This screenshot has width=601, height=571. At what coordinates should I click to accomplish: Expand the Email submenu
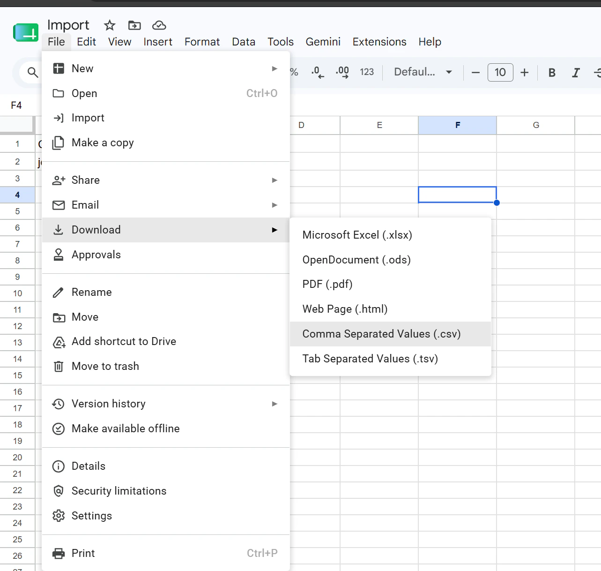pos(166,205)
